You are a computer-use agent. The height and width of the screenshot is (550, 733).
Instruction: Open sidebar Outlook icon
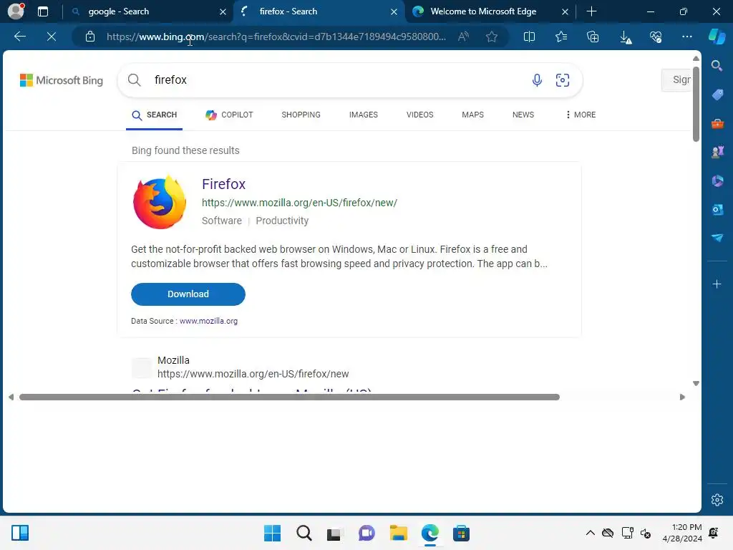coord(717,209)
